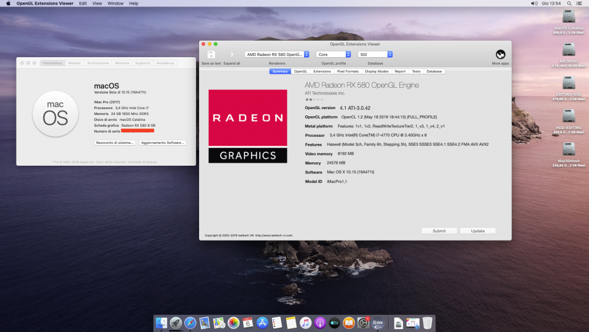Switch to the Display Modes tab
Viewport: 589px width, 332px height.
[x=376, y=71]
